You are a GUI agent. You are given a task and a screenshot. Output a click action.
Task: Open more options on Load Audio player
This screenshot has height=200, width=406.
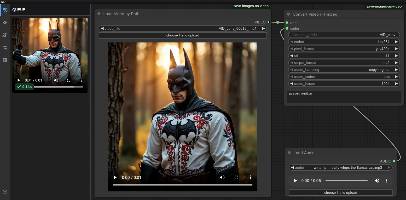(x=386, y=180)
